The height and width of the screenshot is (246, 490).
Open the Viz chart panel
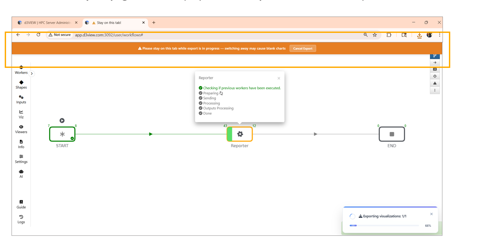coord(21,114)
